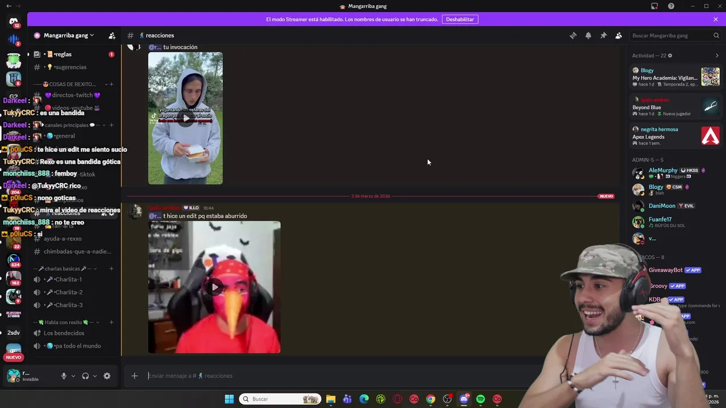Add channel to canales principales category
Viewport: 726px width, 408px height.
(111, 125)
